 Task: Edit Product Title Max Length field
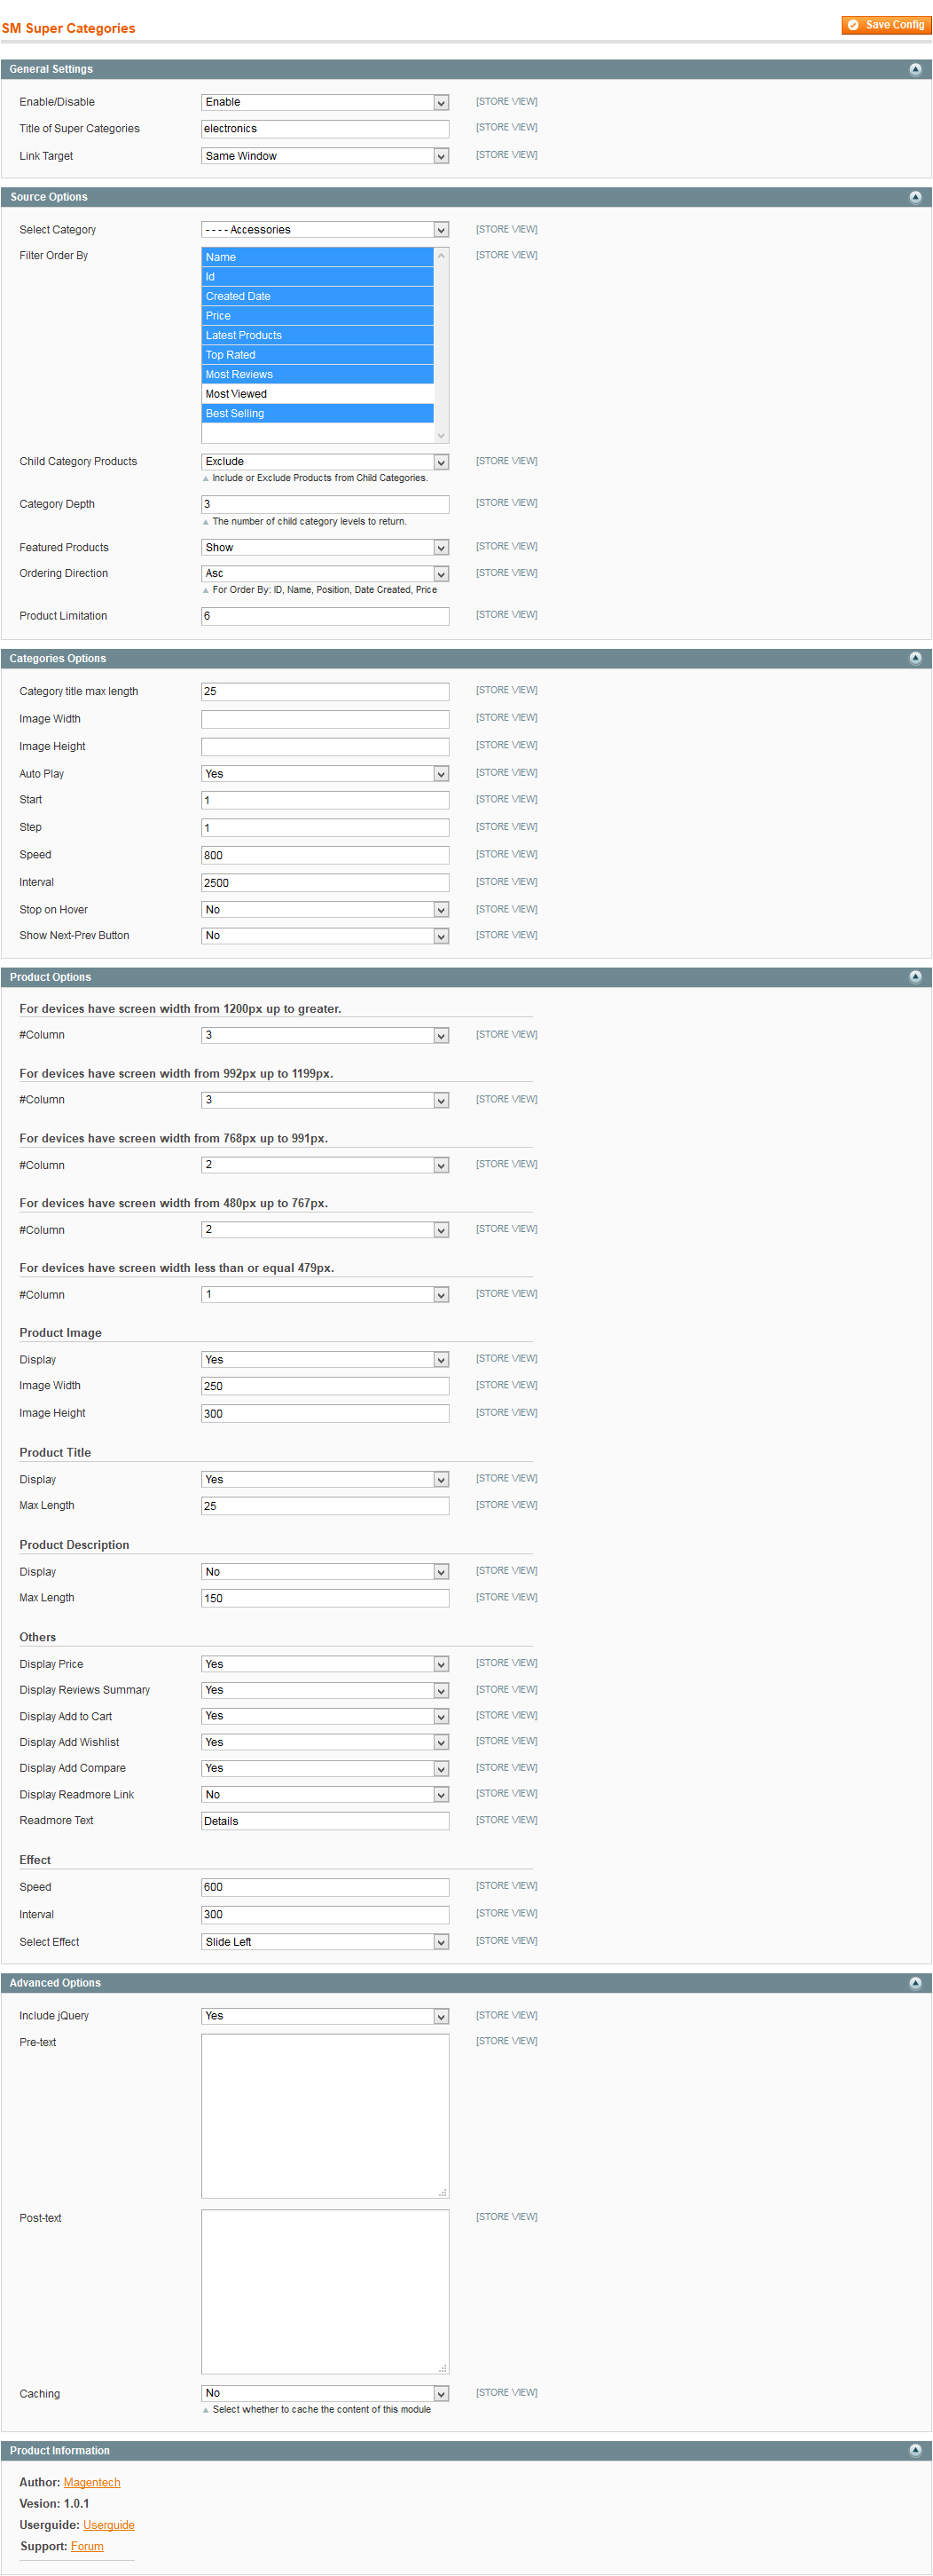(x=325, y=1507)
